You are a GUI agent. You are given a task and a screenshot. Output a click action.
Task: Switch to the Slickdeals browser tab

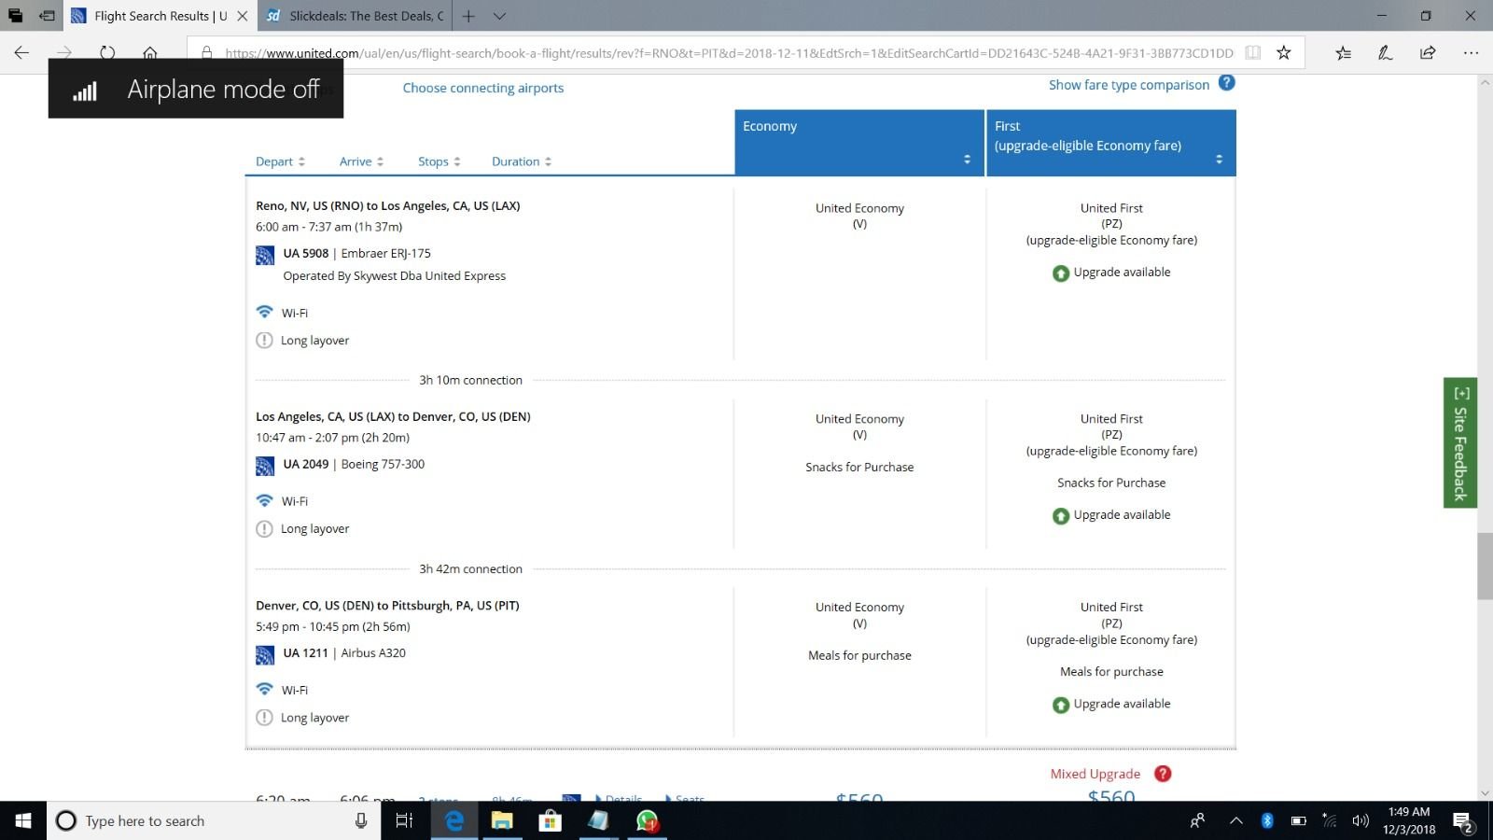[x=355, y=16]
